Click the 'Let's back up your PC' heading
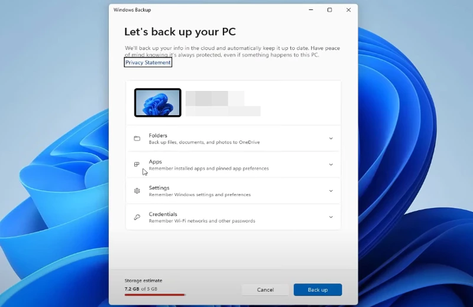 coord(180,32)
